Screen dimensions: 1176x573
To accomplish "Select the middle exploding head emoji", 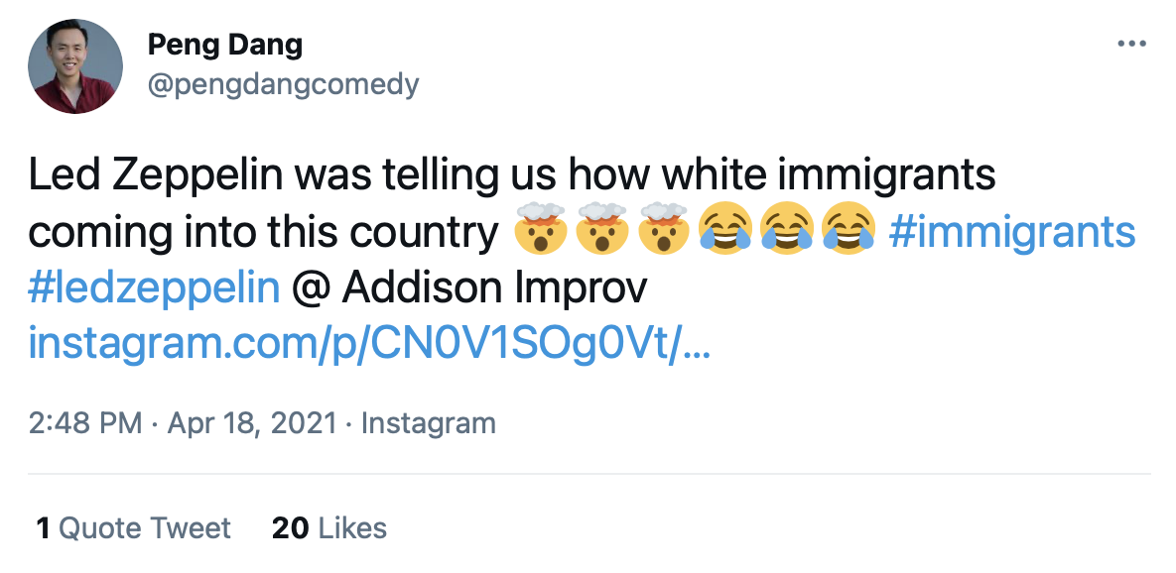I will click(x=600, y=231).
